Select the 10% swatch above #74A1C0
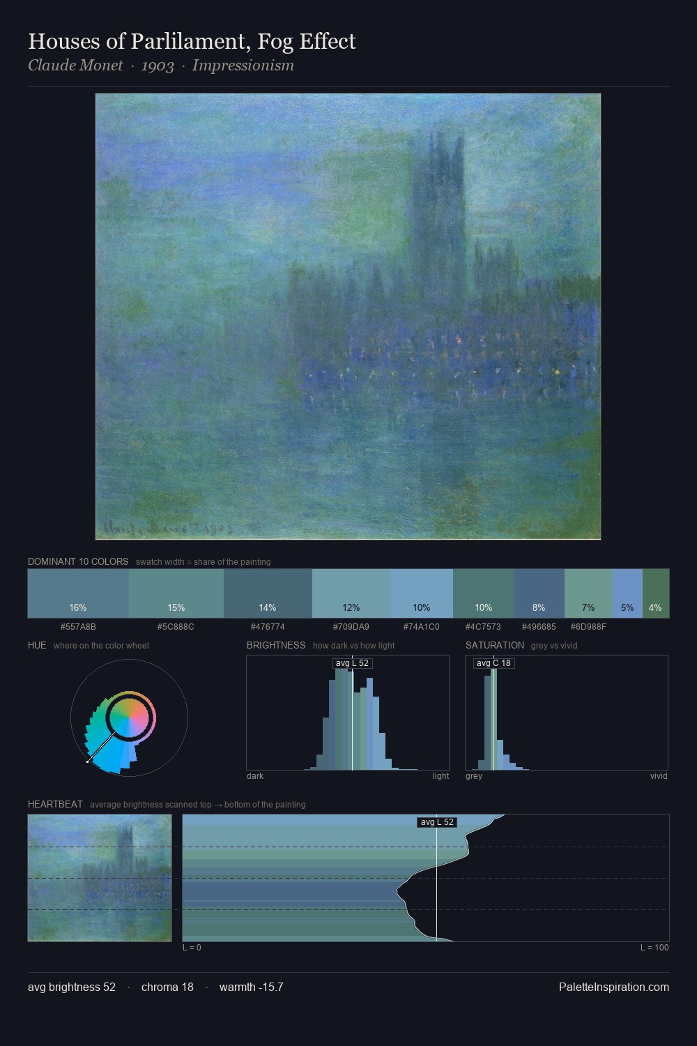The image size is (697, 1046). tap(422, 593)
